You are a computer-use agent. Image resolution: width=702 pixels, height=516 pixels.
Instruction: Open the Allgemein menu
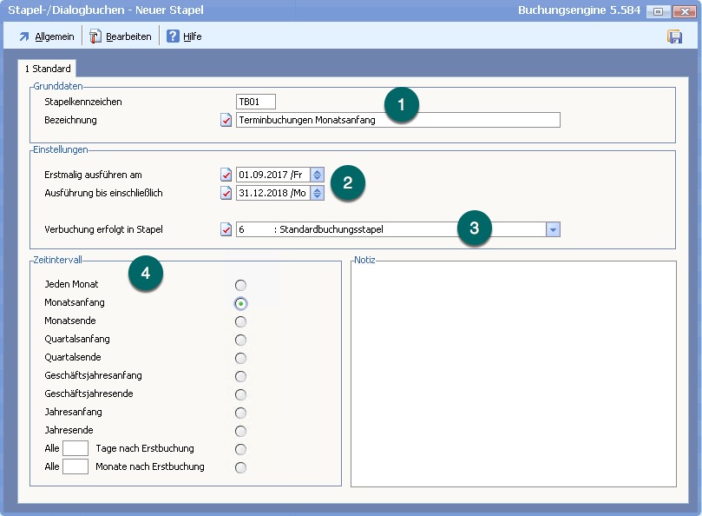pos(54,36)
